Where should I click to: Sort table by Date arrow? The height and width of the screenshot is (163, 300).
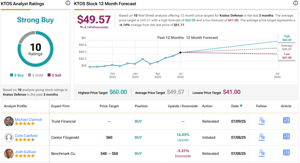tap(241, 106)
